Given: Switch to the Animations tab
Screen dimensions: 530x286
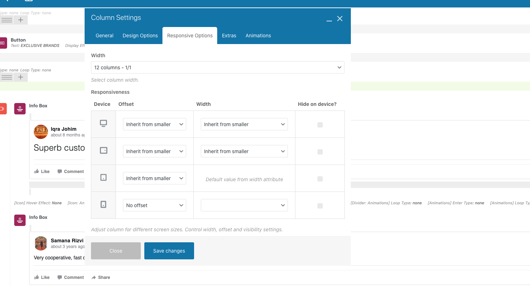Looking at the screenshot, I should (258, 36).
